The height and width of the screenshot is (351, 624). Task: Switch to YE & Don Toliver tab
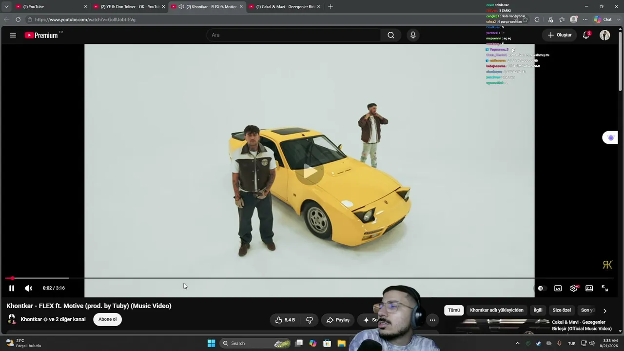[x=129, y=7]
